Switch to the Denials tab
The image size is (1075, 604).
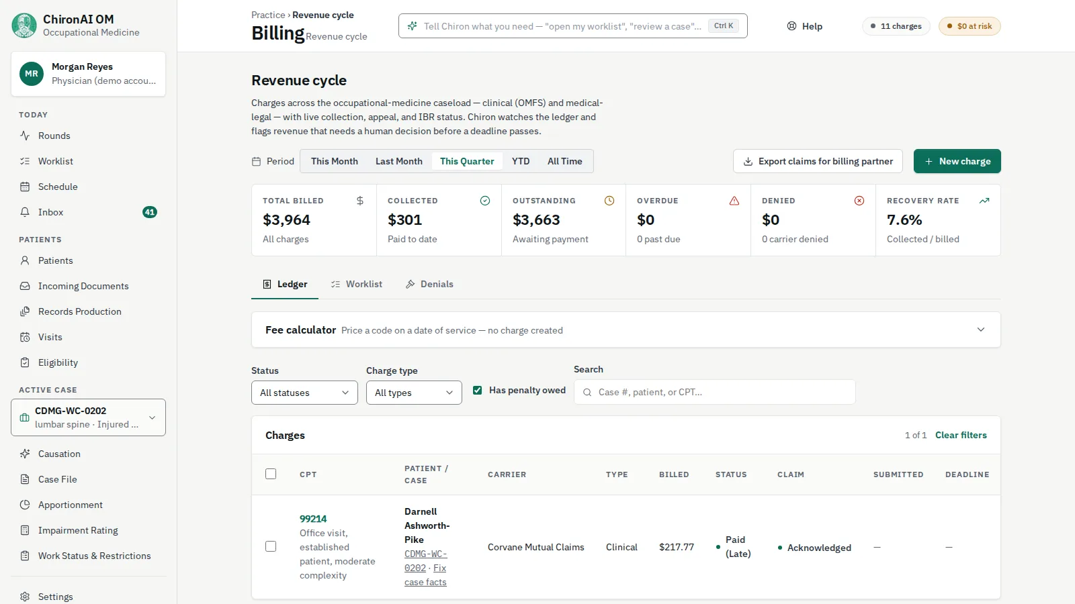[429, 284]
